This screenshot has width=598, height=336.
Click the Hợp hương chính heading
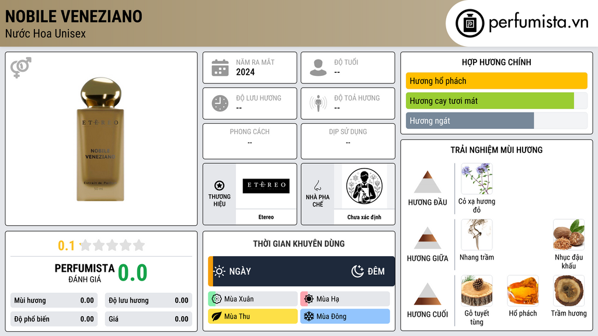click(x=496, y=62)
